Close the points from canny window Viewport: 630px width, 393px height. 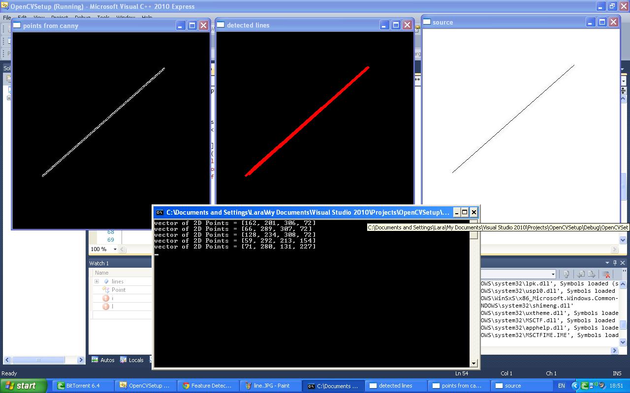click(x=203, y=26)
